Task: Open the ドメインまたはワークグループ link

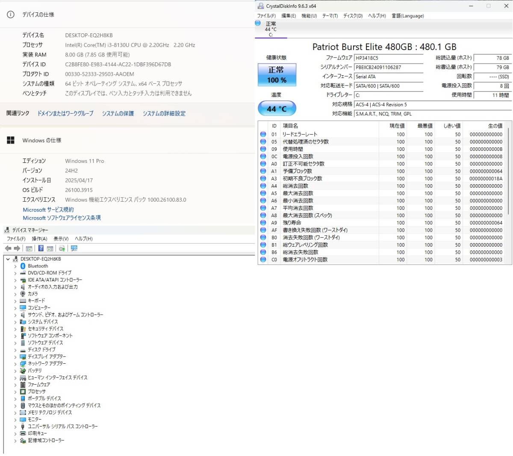Action: pyautogui.click(x=65, y=113)
